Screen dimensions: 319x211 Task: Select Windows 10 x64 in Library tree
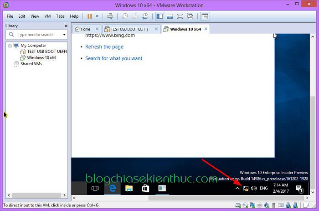[41, 57]
